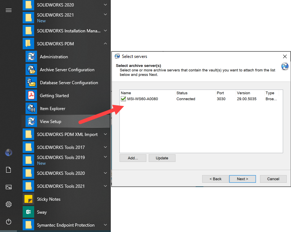
Task: Click the View Setup icon
Action: tap(31, 122)
